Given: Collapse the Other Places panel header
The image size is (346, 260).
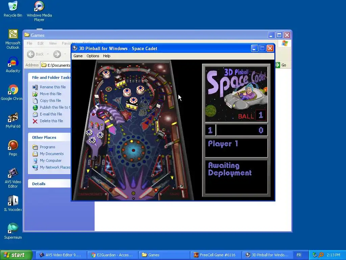Looking at the screenshot, I should click(49, 137).
